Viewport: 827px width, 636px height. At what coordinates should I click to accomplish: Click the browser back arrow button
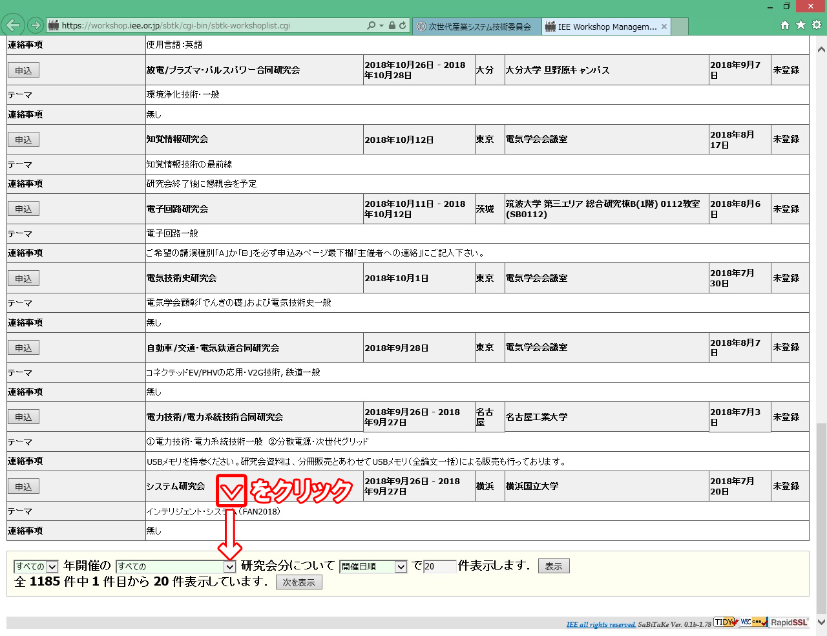pos(13,25)
